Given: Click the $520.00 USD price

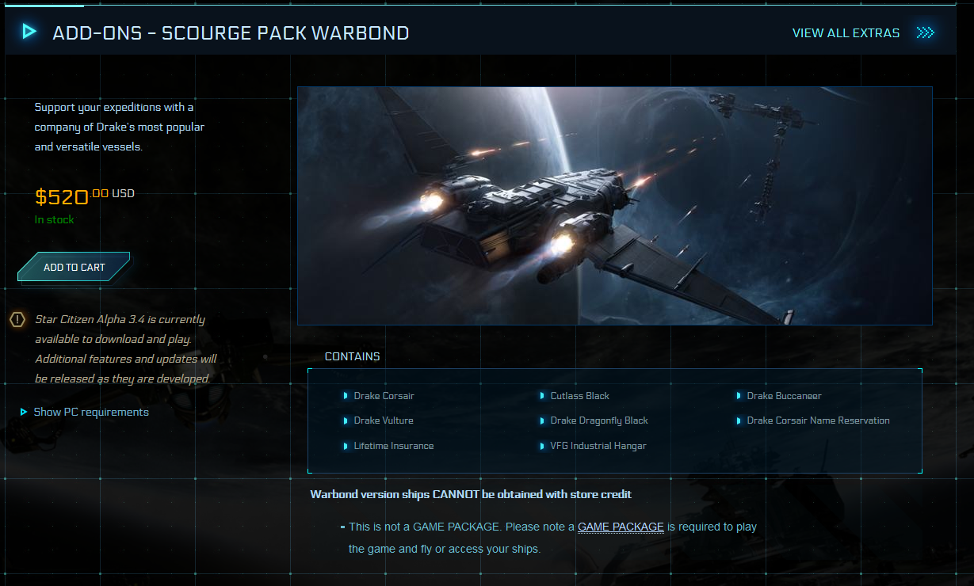Looking at the screenshot, I should [x=85, y=196].
